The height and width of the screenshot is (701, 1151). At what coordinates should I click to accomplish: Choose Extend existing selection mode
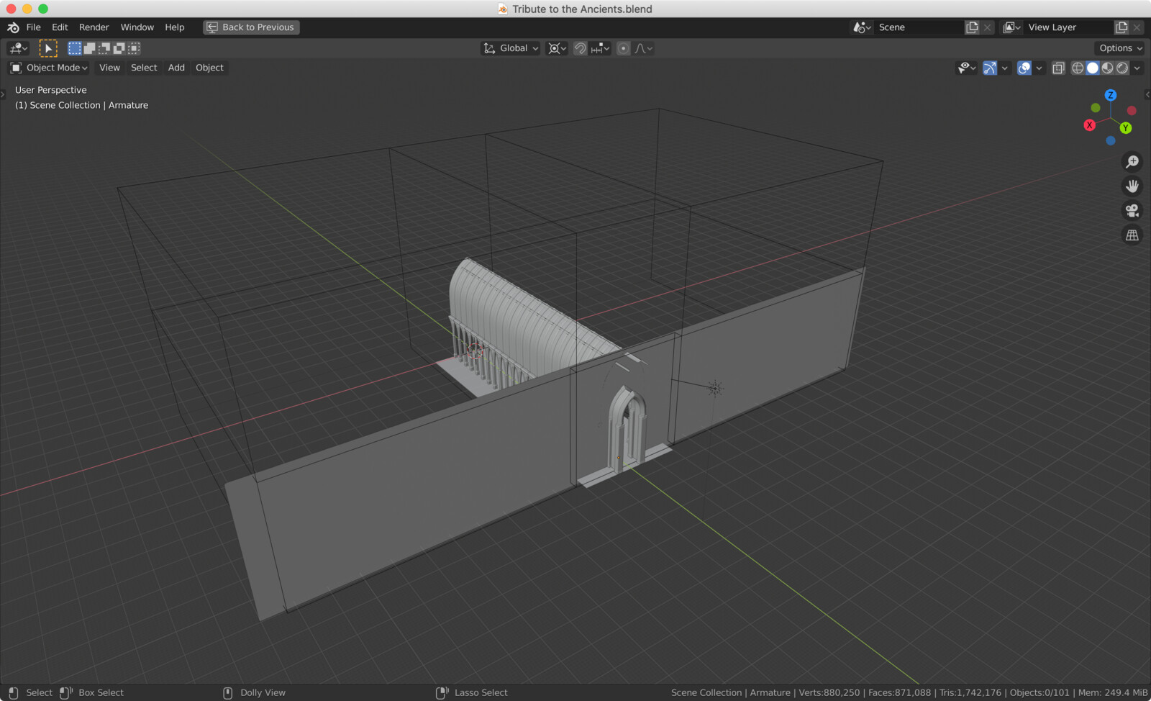pyautogui.click(x=89, y=48)
